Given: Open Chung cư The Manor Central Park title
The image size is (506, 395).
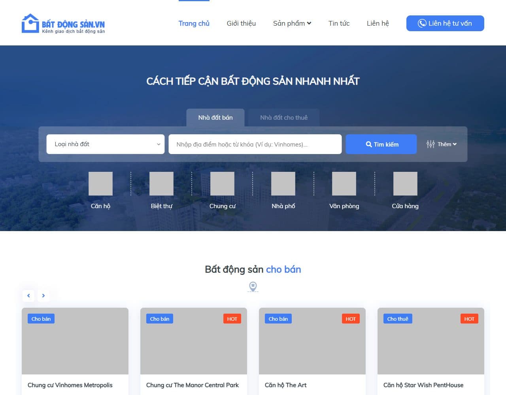Looking at the screenshot, I should pyautogui.click(x=193, y=385).
